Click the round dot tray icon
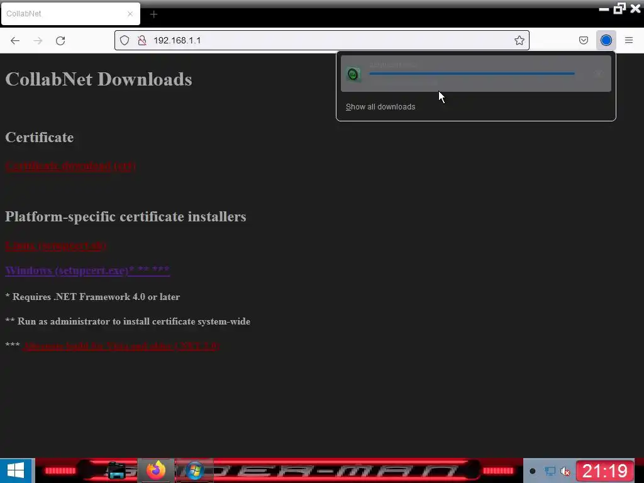644x483 pixels. [x=533, y=471]
